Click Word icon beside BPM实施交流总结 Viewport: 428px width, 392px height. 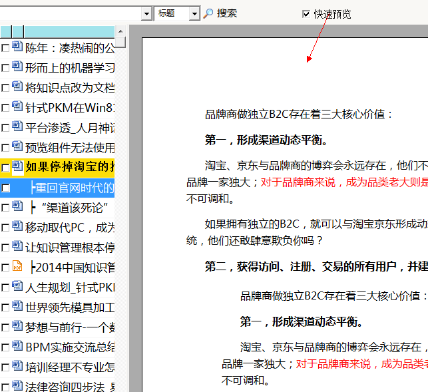coord(17,347)
